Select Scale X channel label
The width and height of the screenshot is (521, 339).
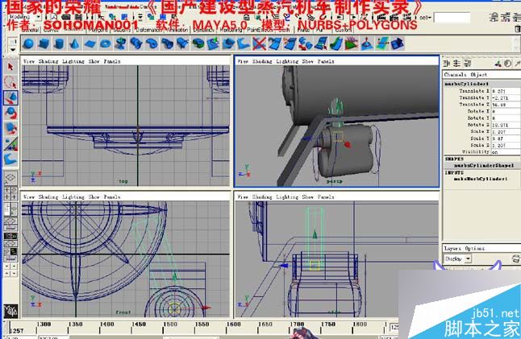pos(480,132)
